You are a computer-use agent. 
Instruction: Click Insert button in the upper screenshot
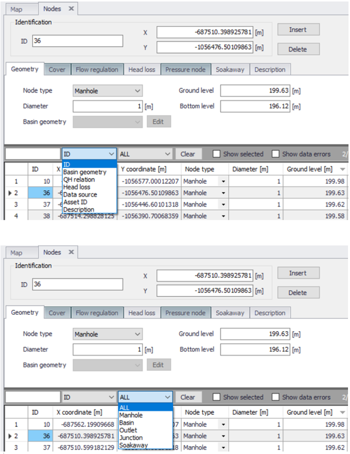(x=298, y=29)
